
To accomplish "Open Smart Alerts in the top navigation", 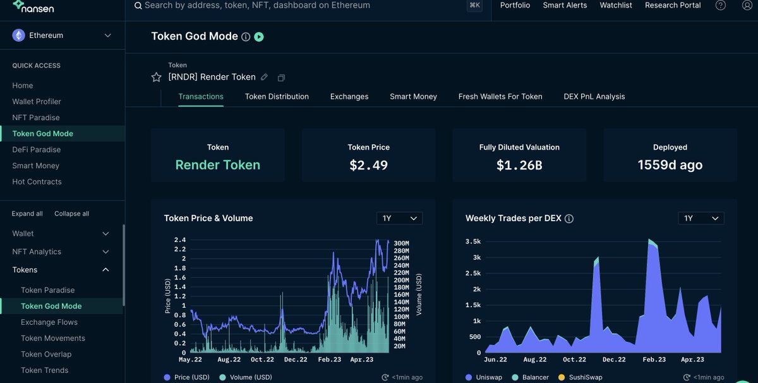I will pos(565,5).
